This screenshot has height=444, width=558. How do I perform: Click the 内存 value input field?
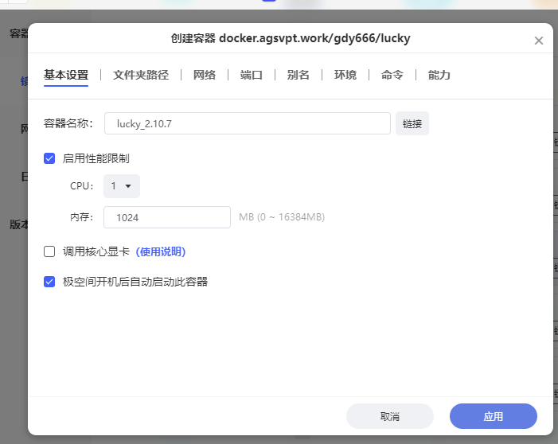point(167,217)
